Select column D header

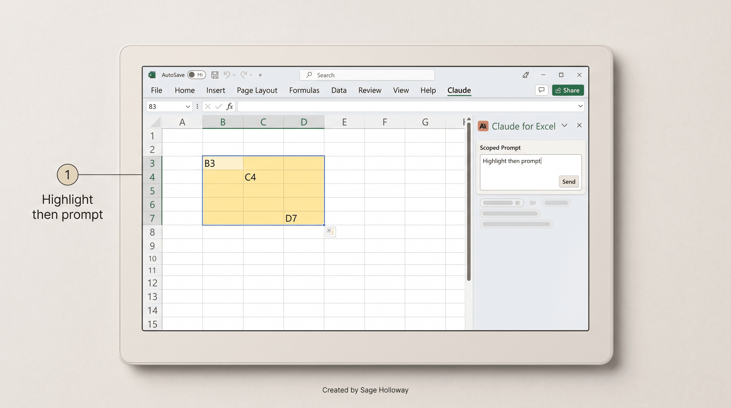tap(304, 122)
